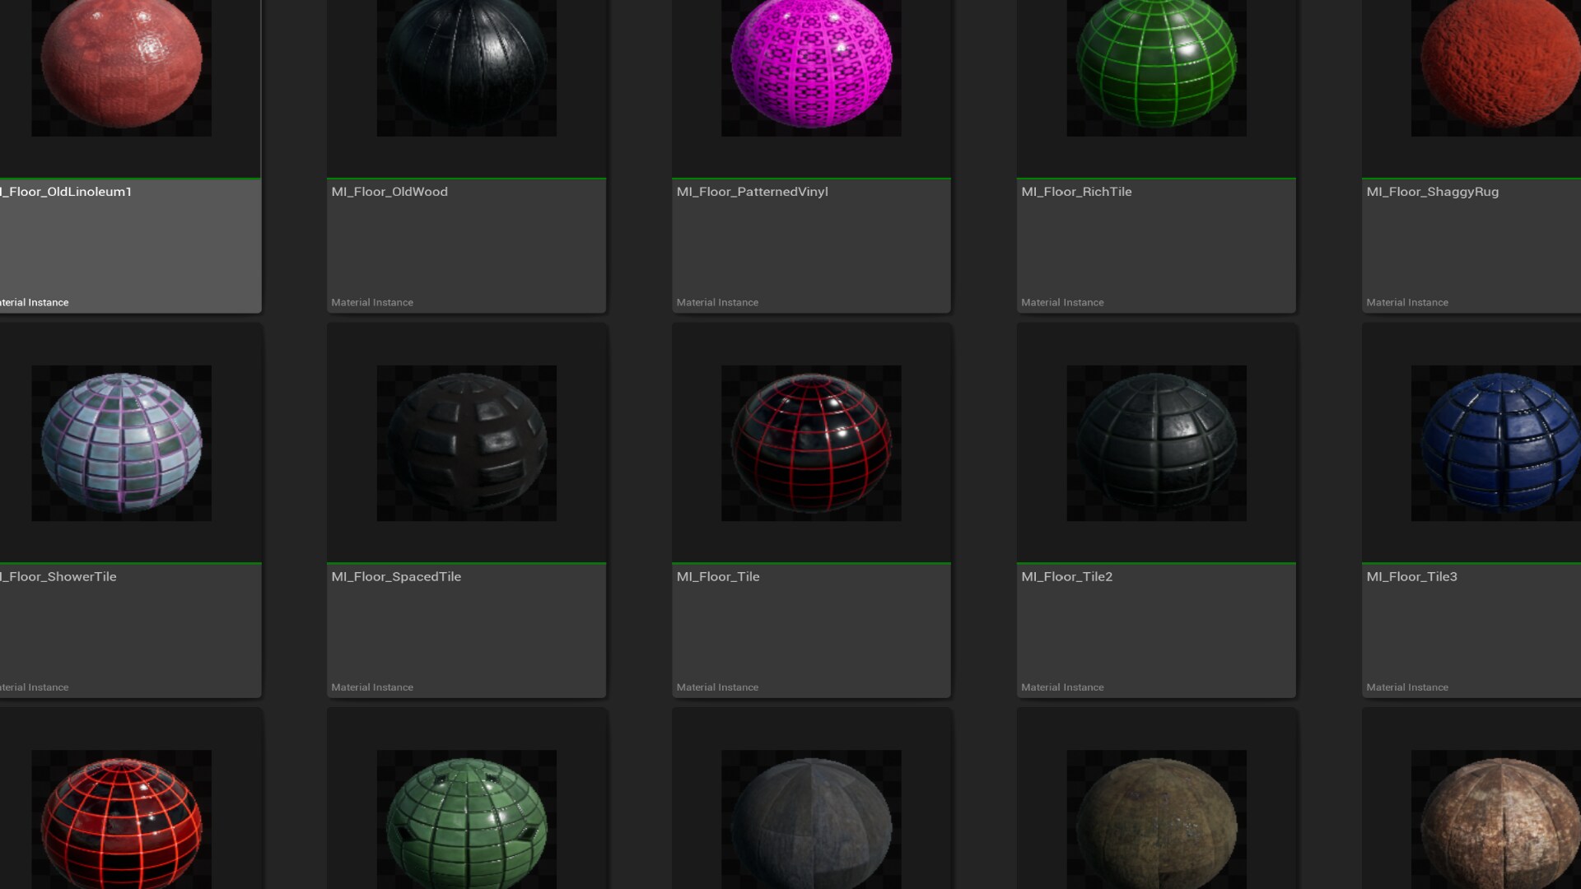Select the green tiled sphere in bottom row
The height and width of the screenshot is (889, 1581).
[466, 823]
